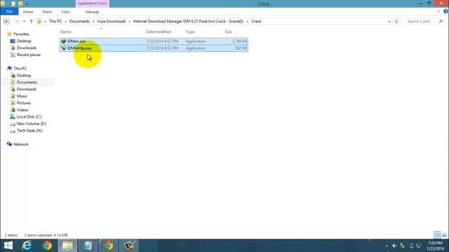Click the Search Crack field
Image resolution: width=449 pixels, height=252 pixels.
pyautogui.click(x=422, y=22)
